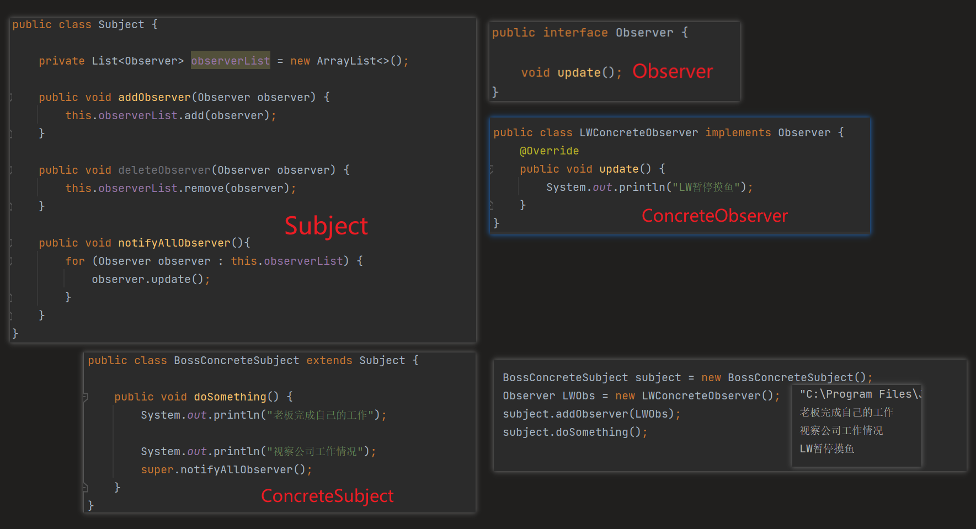
Task: Collapse the addObserver method fold marker
Action: [x=10, y=97]
